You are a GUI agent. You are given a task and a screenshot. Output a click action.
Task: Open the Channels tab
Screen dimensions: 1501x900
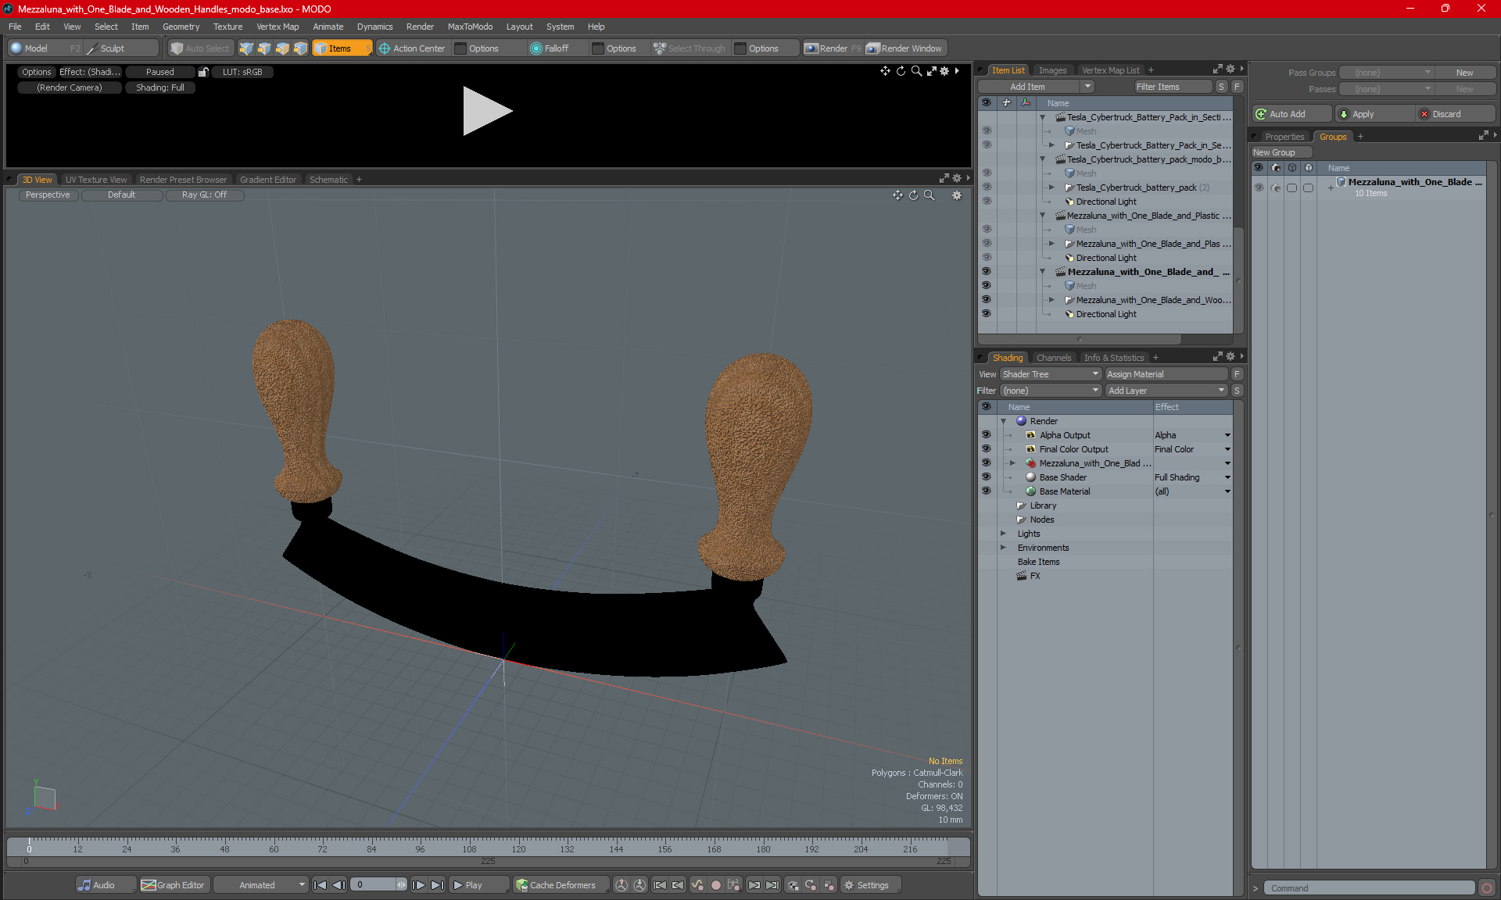[x=1053, y=358]
